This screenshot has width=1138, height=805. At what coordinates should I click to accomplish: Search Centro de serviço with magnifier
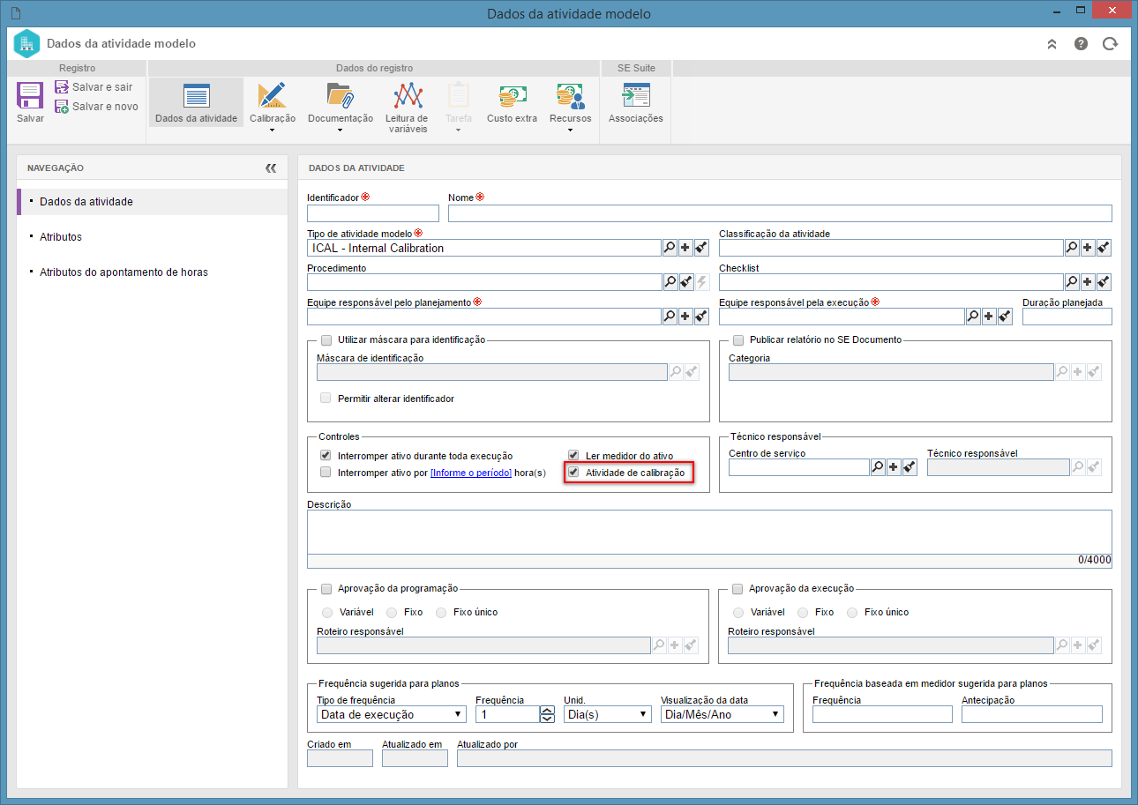pyautogui.click(x=878, y=467)
